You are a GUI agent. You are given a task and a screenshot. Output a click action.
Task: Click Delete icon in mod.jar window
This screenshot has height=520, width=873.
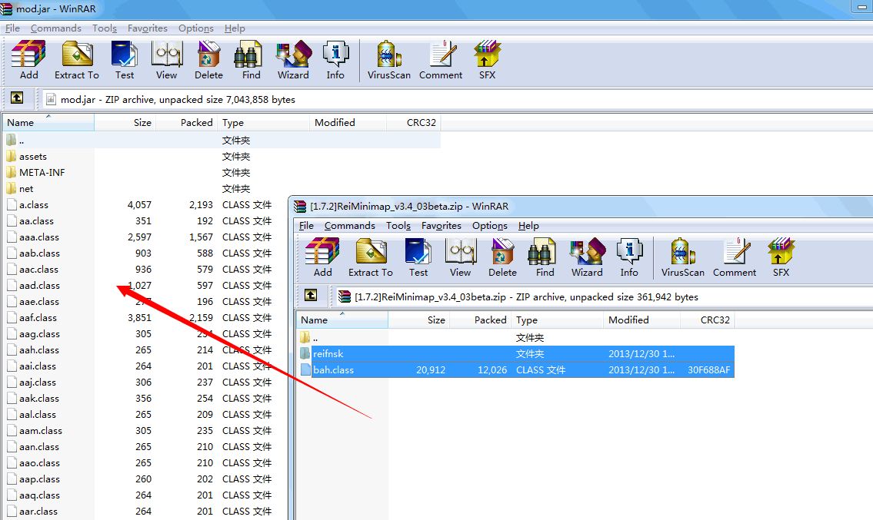click(x=208, y=60)
